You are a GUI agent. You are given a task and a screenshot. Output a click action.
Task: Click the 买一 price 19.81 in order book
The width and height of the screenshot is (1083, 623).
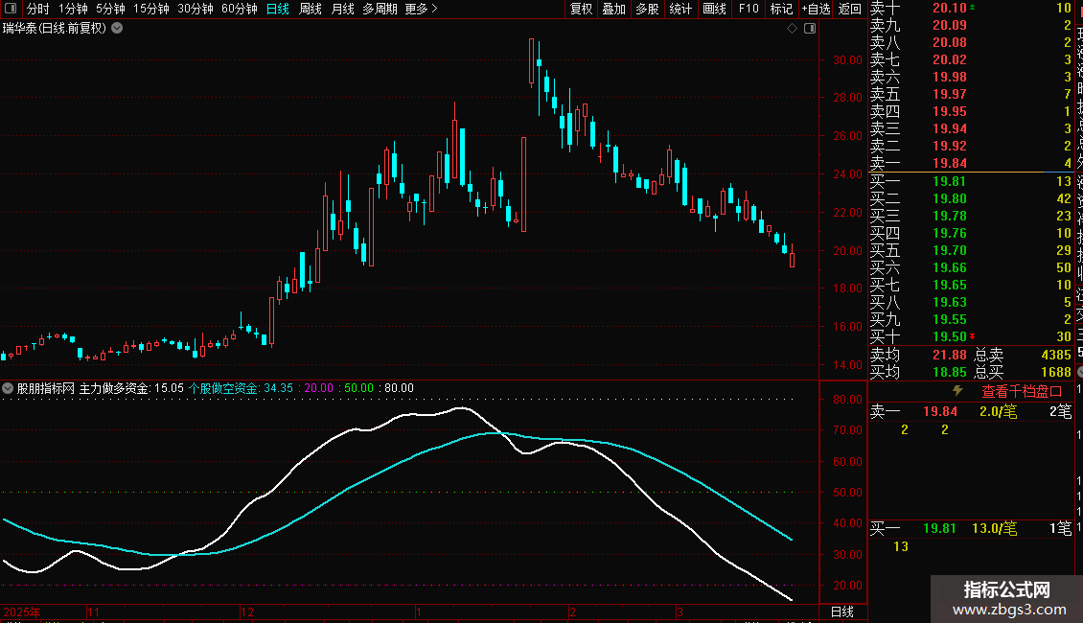coord(949,182)
